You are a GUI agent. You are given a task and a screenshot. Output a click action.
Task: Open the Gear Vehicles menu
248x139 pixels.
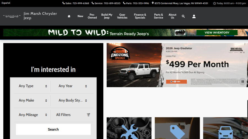(122, 16)
